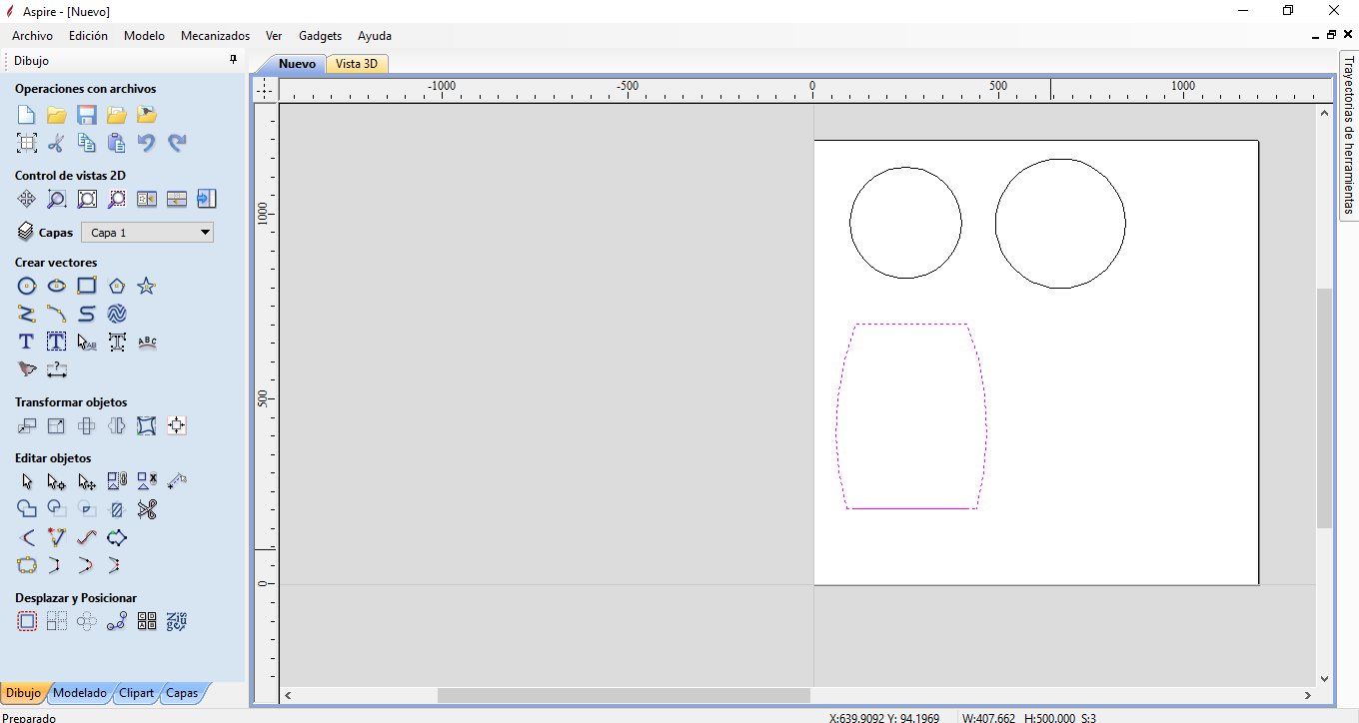Open the Archivo menu
Viewport: 1359px width, 723px height.
[32, 35]
